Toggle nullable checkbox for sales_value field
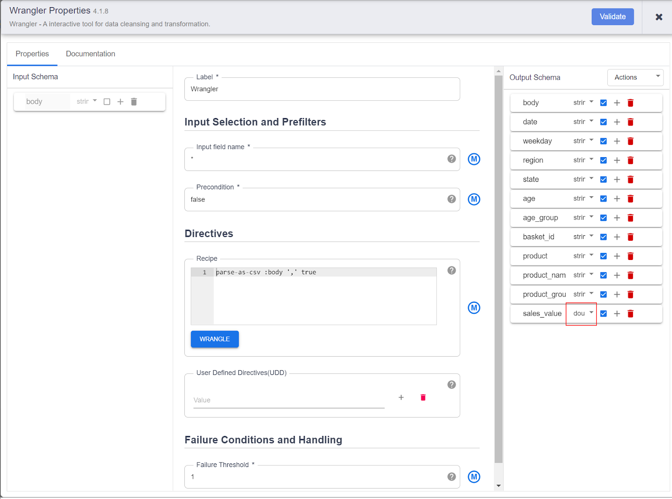The width and height of the screenshot is (672, 499). click(604, 314)
